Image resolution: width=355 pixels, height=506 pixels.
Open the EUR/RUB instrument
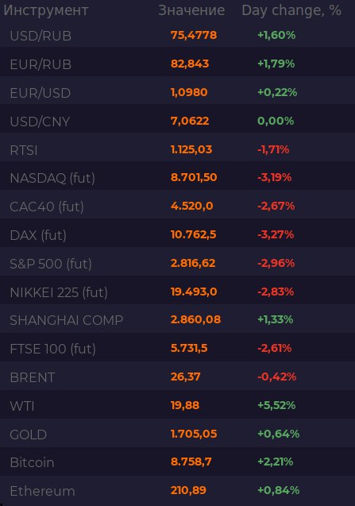(x=178, y=64)
